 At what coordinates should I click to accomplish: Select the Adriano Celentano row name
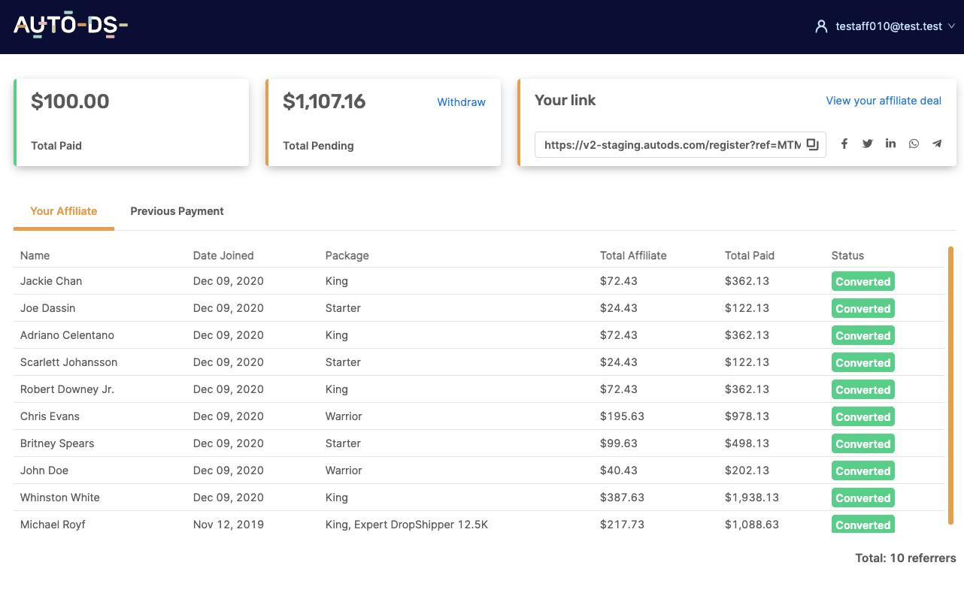(x=68, y=335)
